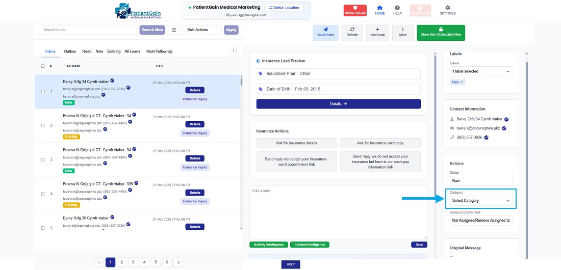Click the wide Details button in Insurance Lead Preview

pos(339,104)
